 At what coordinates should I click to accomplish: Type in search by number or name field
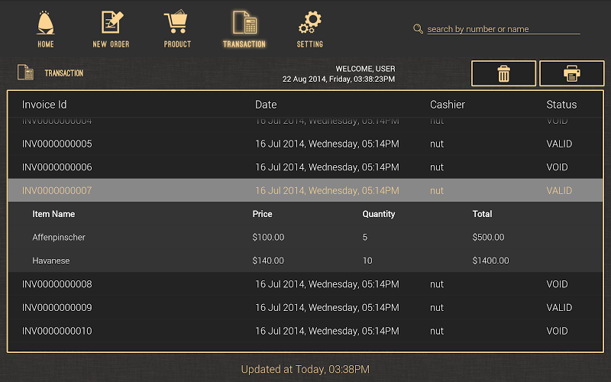tap(503, 29)
